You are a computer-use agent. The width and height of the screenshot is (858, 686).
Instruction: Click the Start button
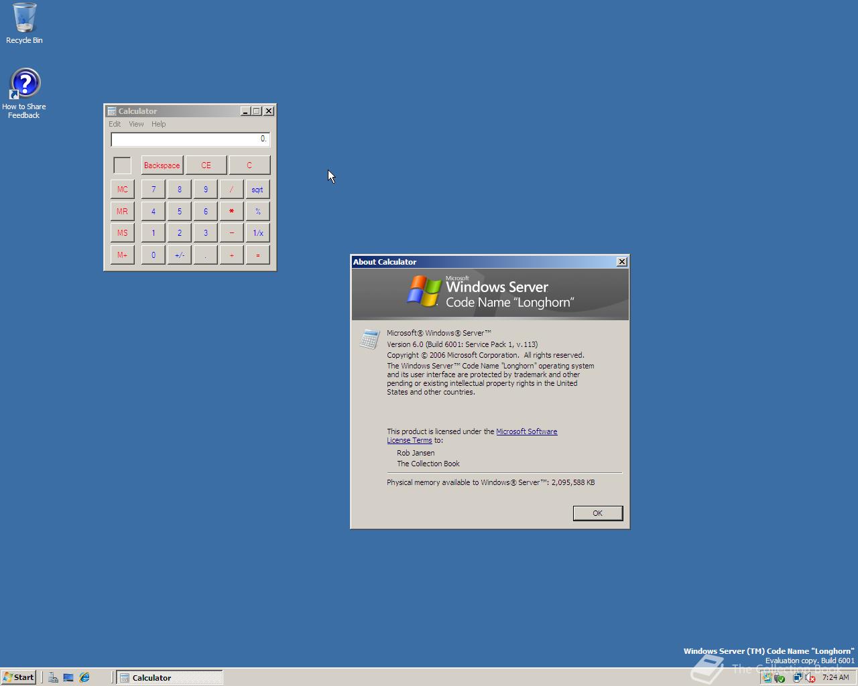(x=19, y=677)
